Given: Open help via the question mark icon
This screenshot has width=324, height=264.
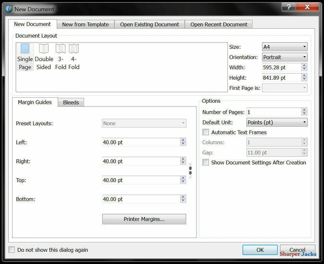Looking at the screenshot, I should pyautogui.click(x=288, y=7).
